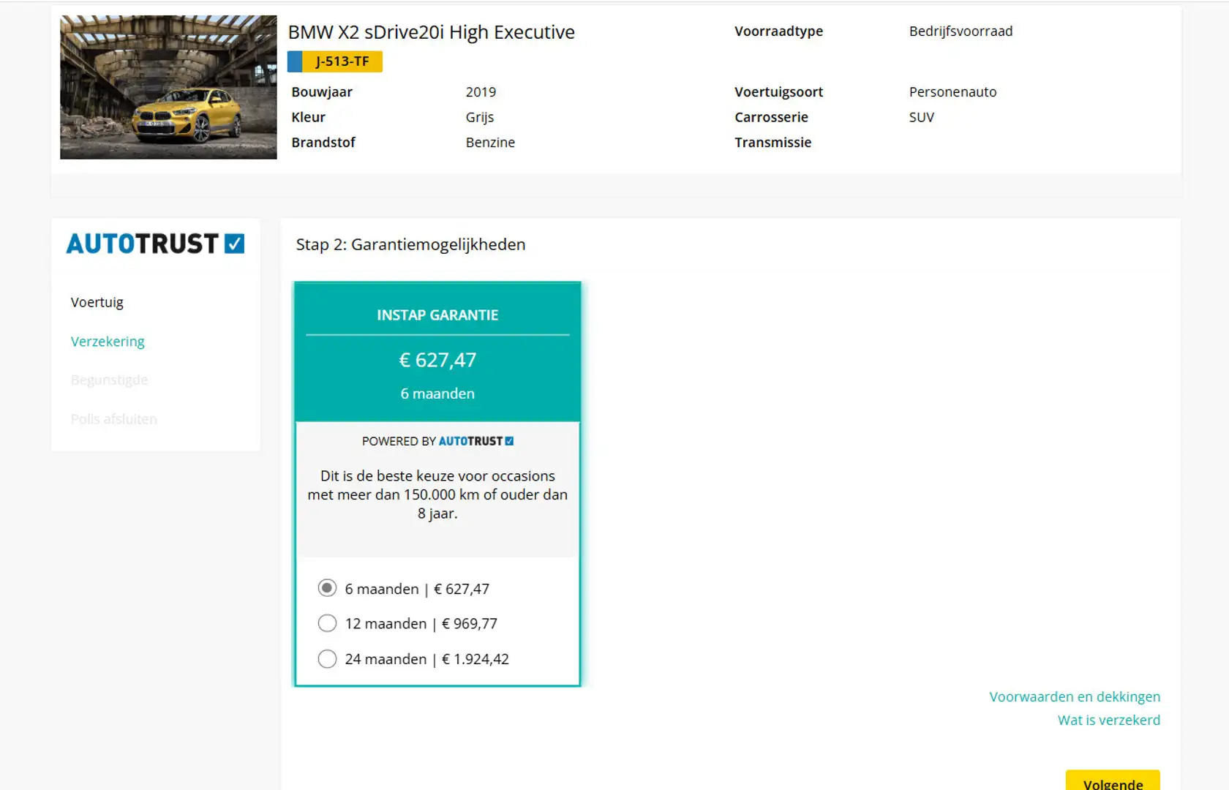Click the Transmissie label
The height and width of the screenshot is (790, 1229).
coord(773,143)
